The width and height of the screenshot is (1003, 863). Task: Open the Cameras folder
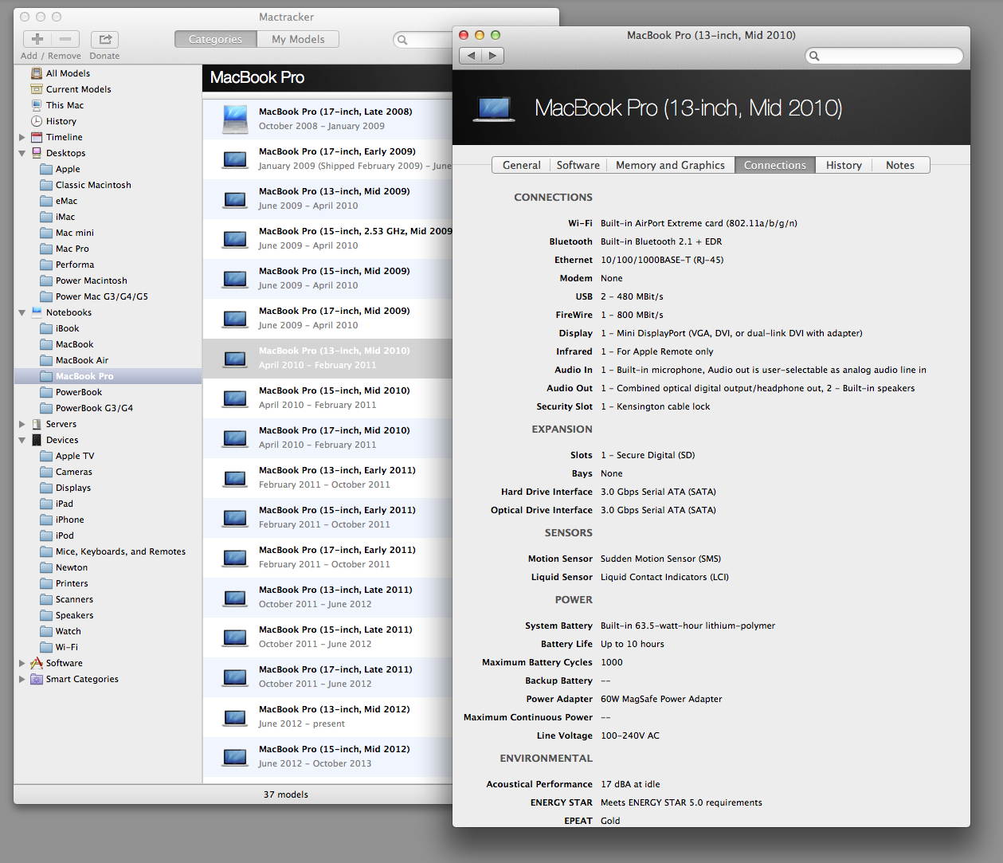(66, 472)
